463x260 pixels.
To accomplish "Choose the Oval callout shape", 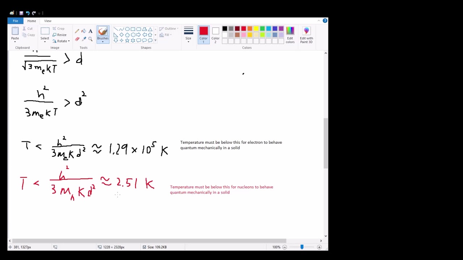I will (145, 40).
